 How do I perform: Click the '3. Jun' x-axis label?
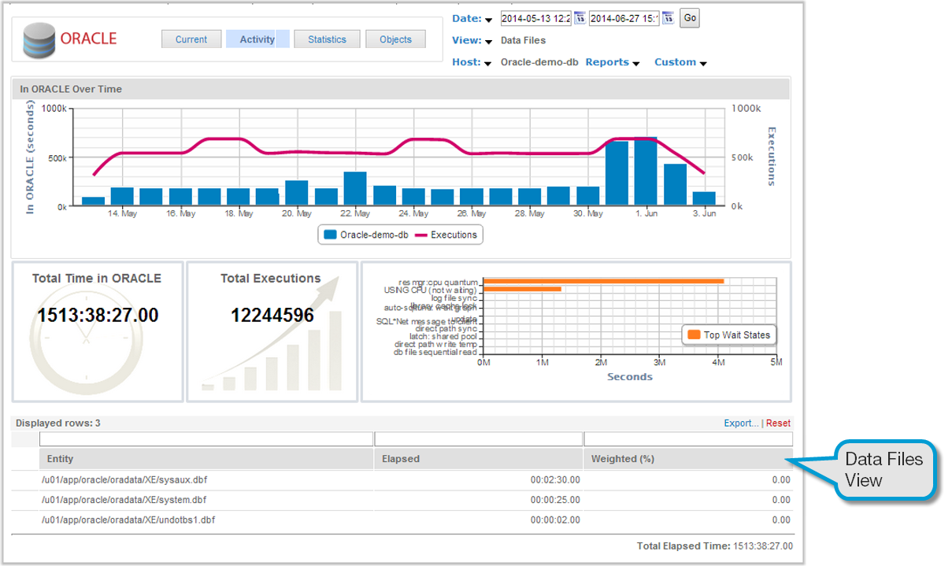(705, 213)
